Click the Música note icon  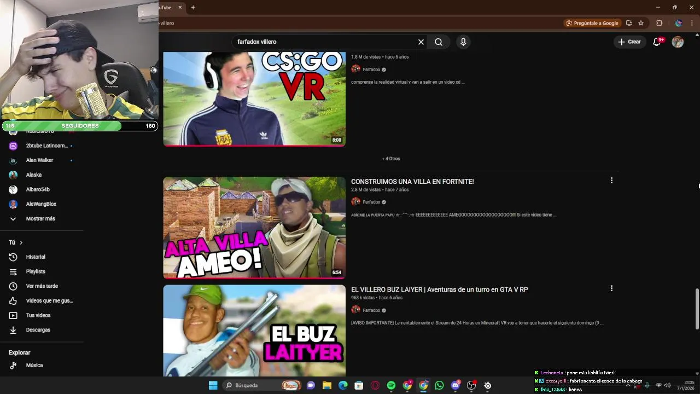(13, 366)
